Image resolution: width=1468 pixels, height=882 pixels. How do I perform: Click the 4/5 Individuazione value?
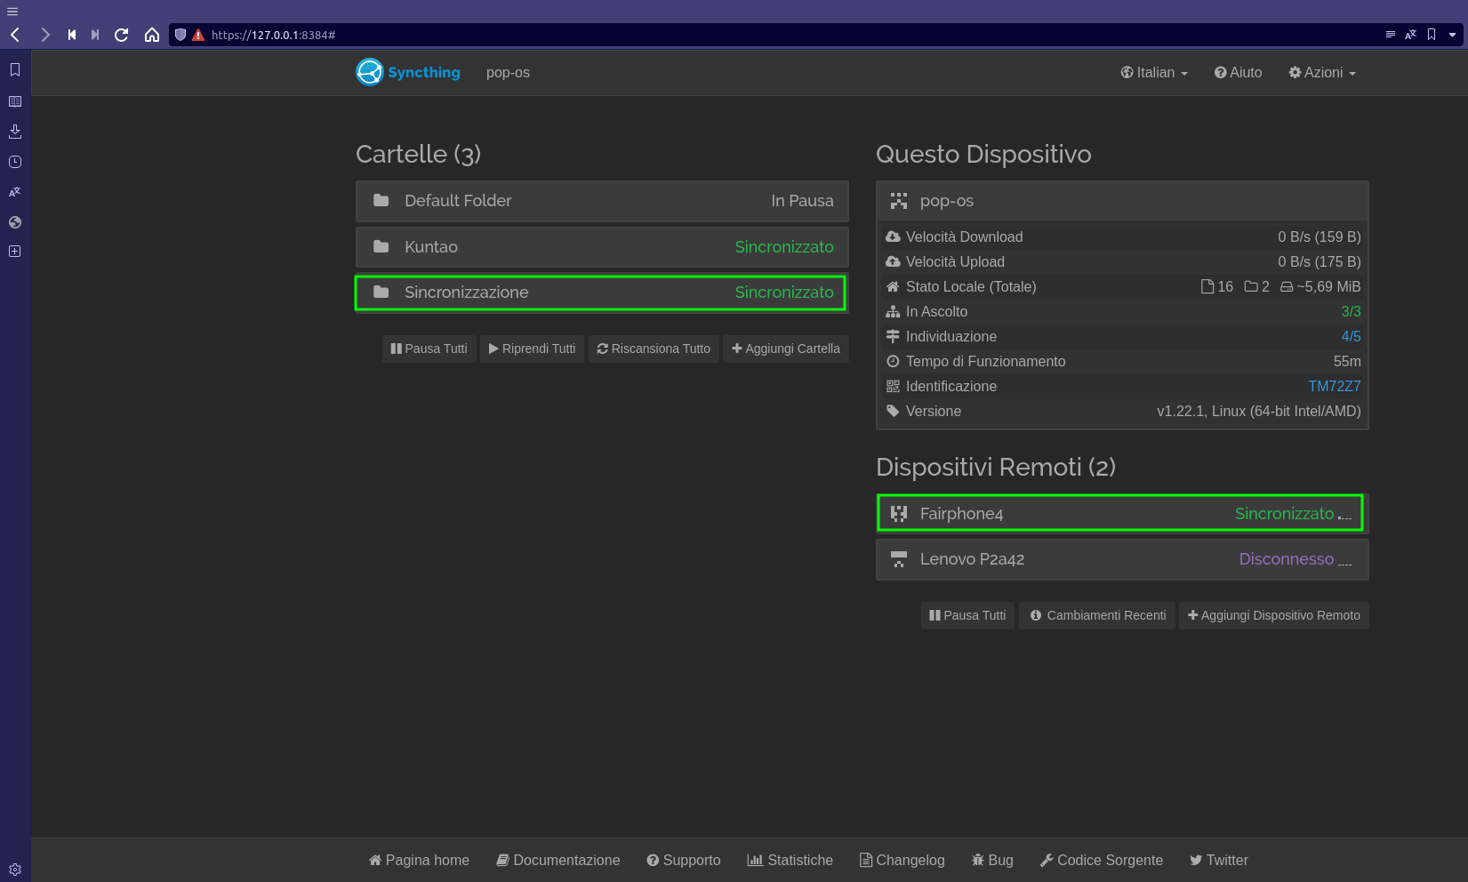pyautogui.click(x=1351, y=336)
